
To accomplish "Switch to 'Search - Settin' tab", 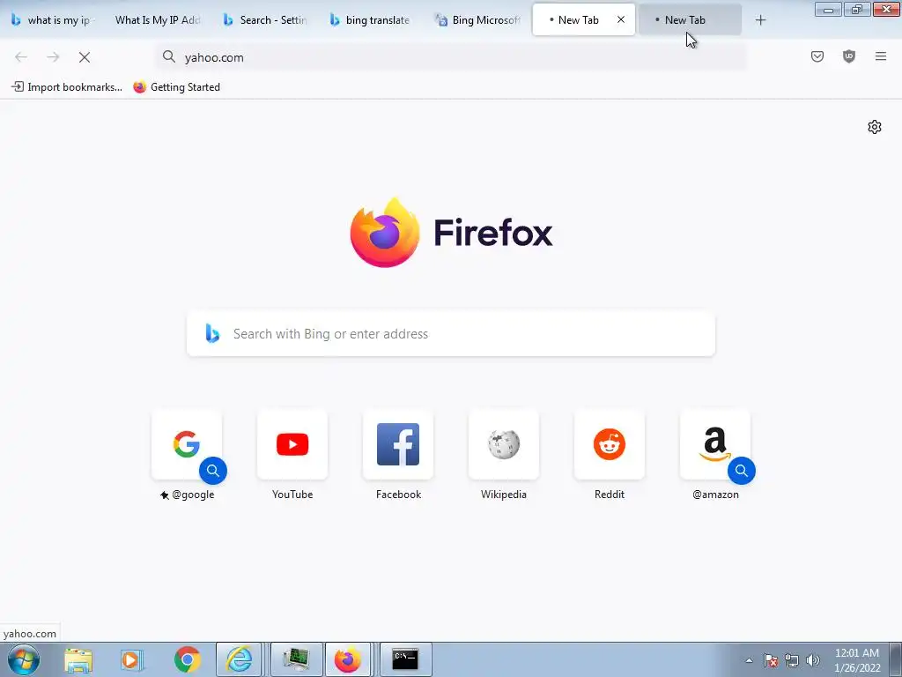I will [266, 20].
